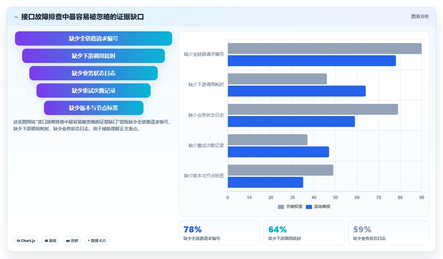Screen dimensions: 443x259
Task: Click gray bar for 缺少业务状态日志
Action: pyautogui.click(x=313, y=109)
